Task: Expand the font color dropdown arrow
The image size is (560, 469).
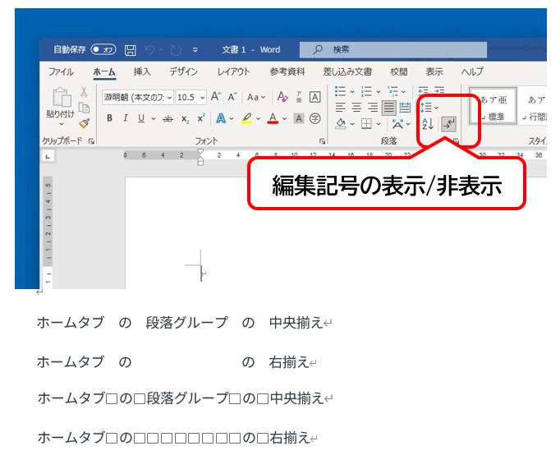Action: click(x=285, y=118)
